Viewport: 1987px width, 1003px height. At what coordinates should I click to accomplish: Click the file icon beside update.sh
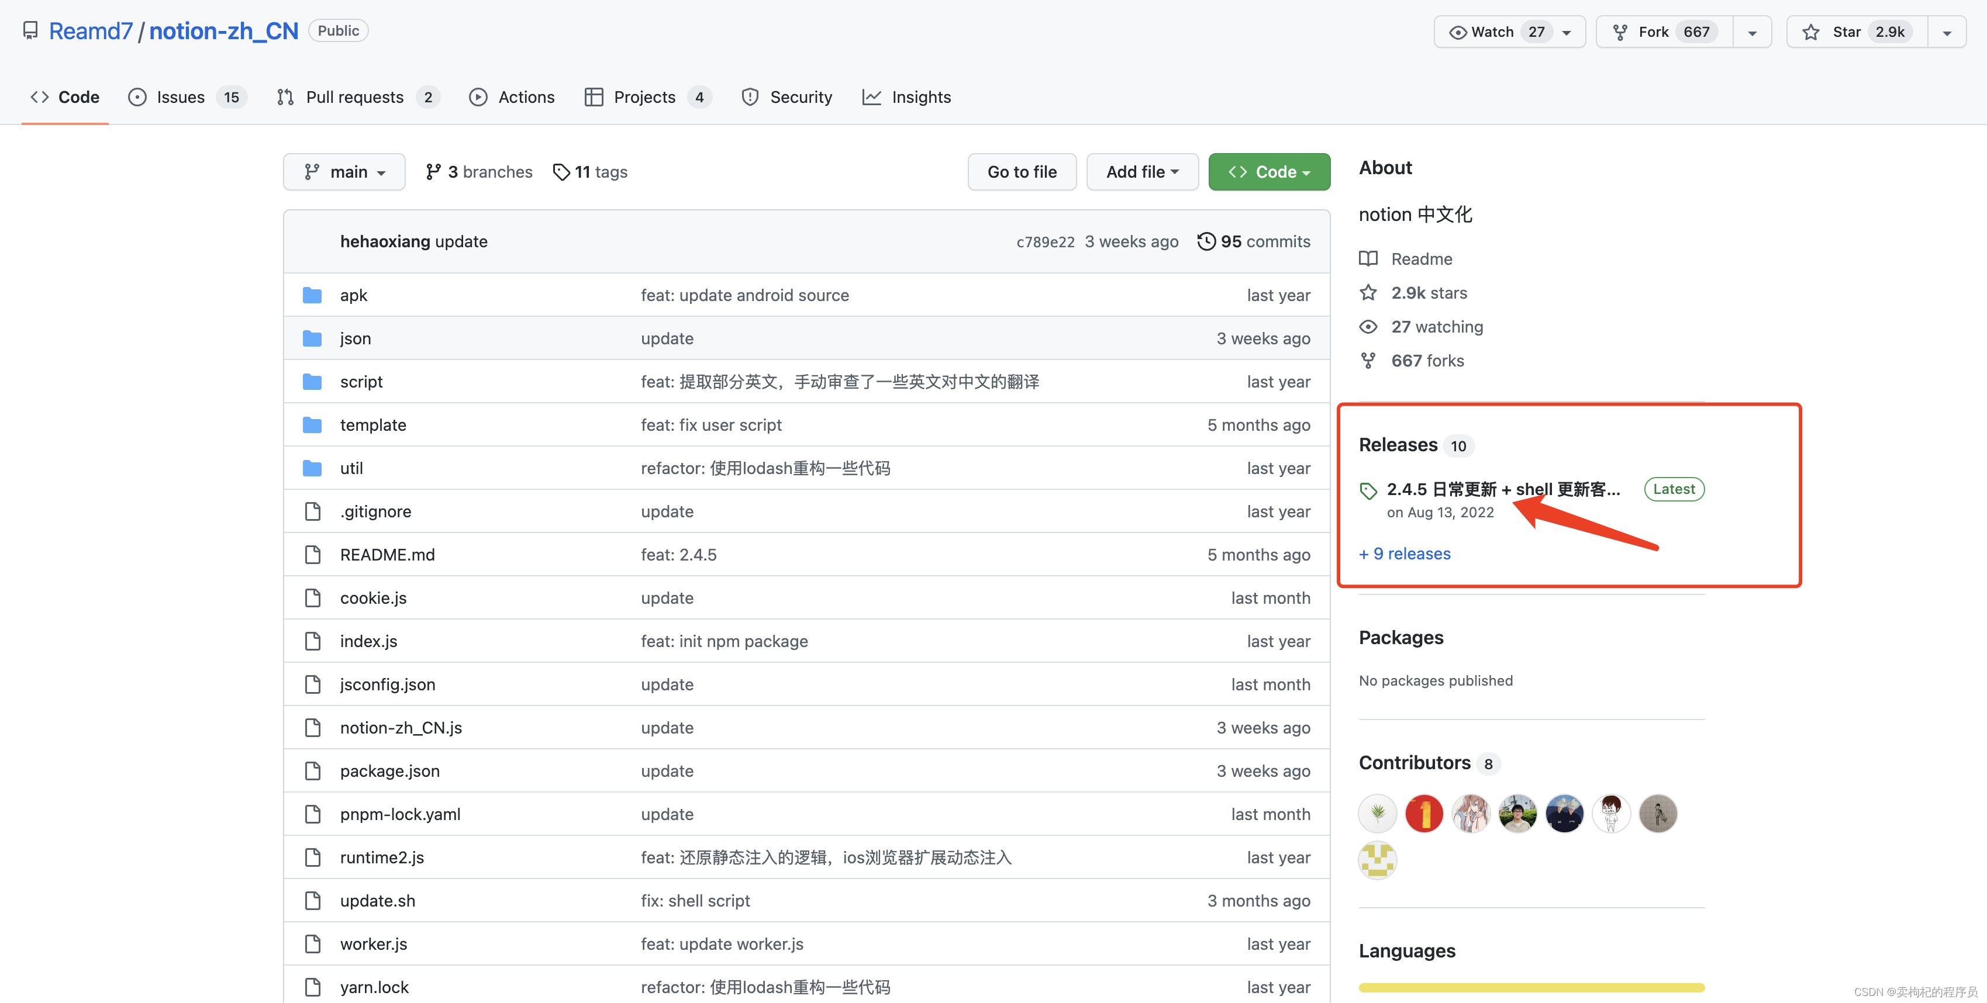click(312, 901)
